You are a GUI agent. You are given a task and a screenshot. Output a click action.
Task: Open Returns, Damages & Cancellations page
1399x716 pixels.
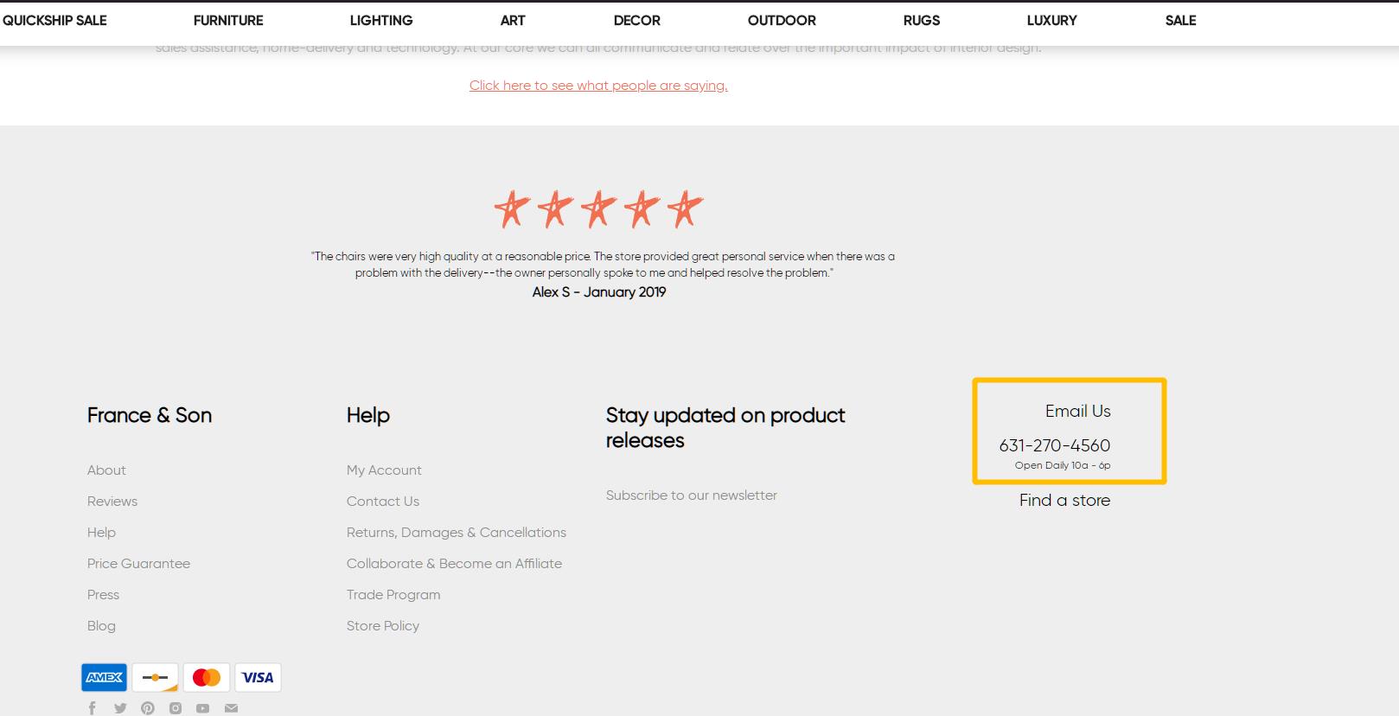[x=457, y=533]
